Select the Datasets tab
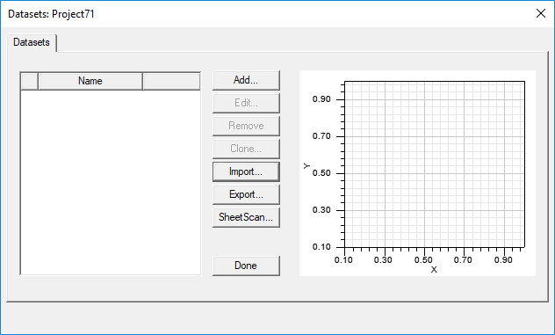Viewport: 555px width, 335px height. tap(32, 42)
